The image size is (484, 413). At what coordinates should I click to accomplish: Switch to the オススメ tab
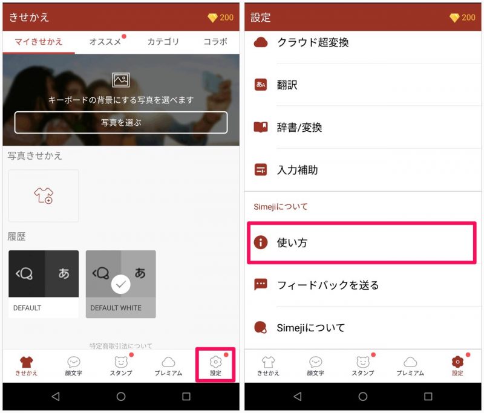(x=105, y=42)
